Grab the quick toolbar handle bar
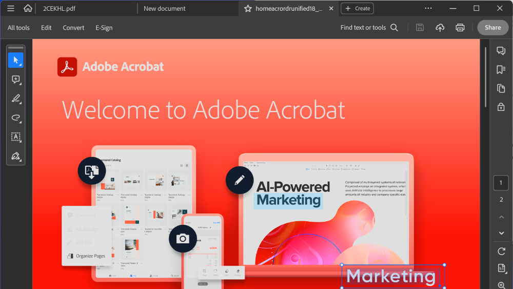This screenshot has height=289, width=513. [16, 48]
